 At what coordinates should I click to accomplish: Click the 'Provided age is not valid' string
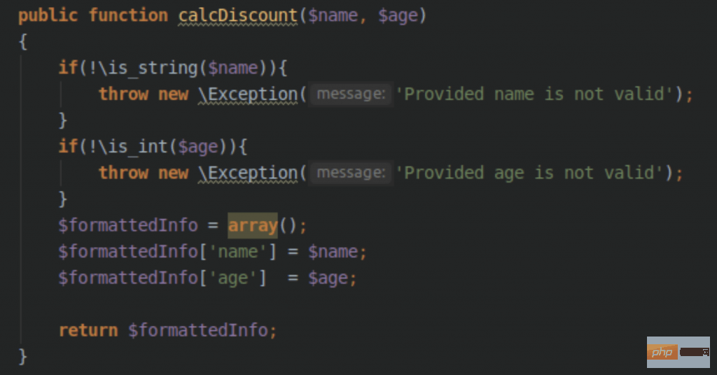click(x=528, y=173)
